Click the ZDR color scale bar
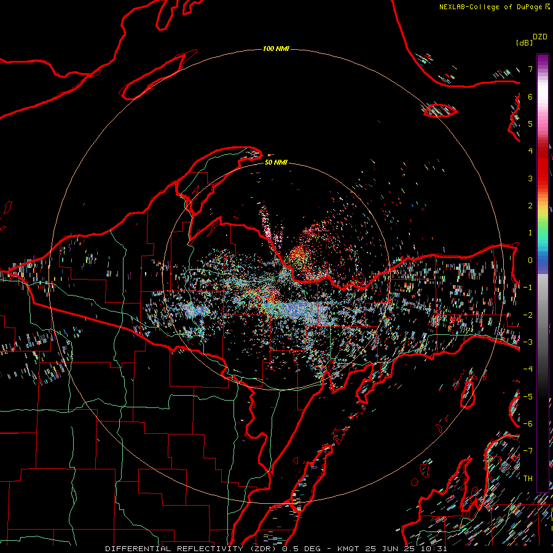Viewport: 553px width, 553px height. (x=543, y=273)
